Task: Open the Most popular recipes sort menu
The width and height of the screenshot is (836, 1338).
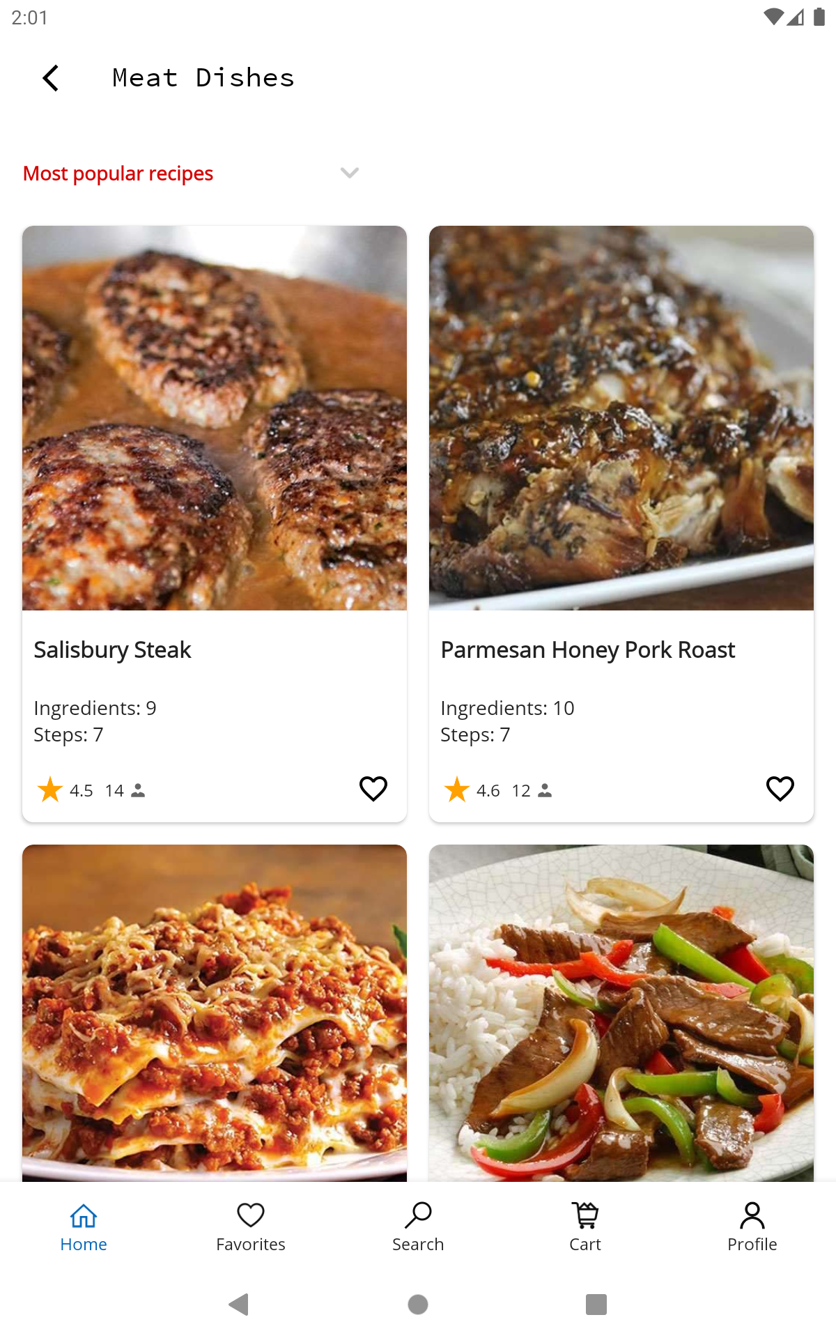Action: [x=118, y=174]
